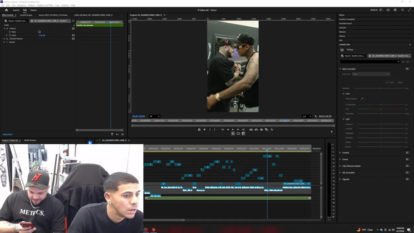Toggle the Basic Correction section on or off
This screenshot has height=233, width=414.
pos(408,69)
